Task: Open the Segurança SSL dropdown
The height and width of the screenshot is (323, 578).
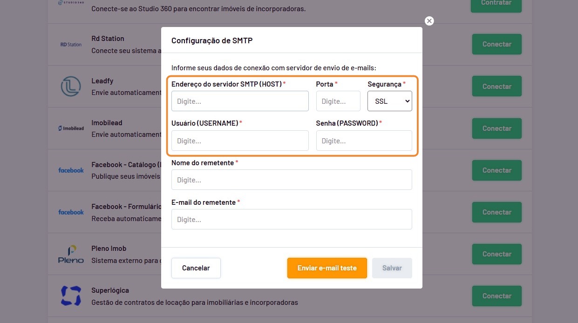Action: pyautogui.click(x=389, y=101)
